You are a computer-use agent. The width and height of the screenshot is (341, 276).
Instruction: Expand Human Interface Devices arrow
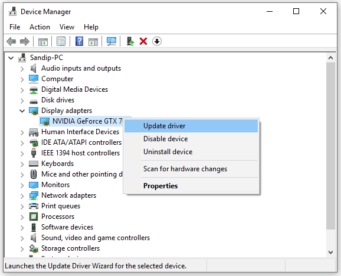[x=22, y=132]
